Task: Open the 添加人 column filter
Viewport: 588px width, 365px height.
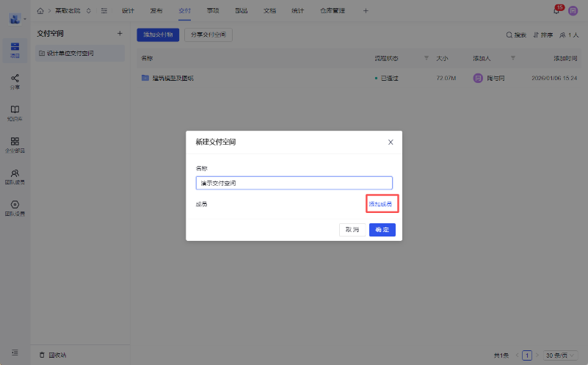Action: (513, 58)
